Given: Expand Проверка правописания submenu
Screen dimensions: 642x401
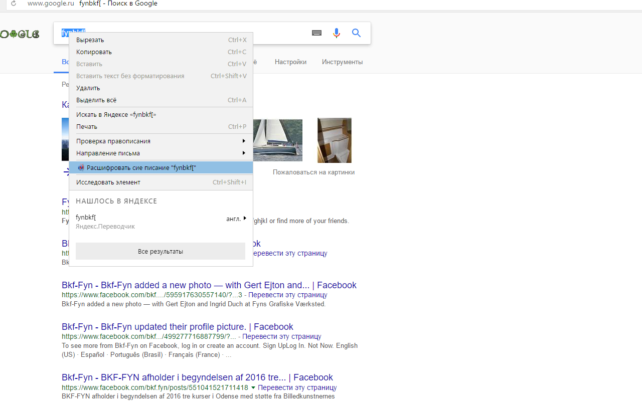Looking at the screenshot, I should [160, 141].
